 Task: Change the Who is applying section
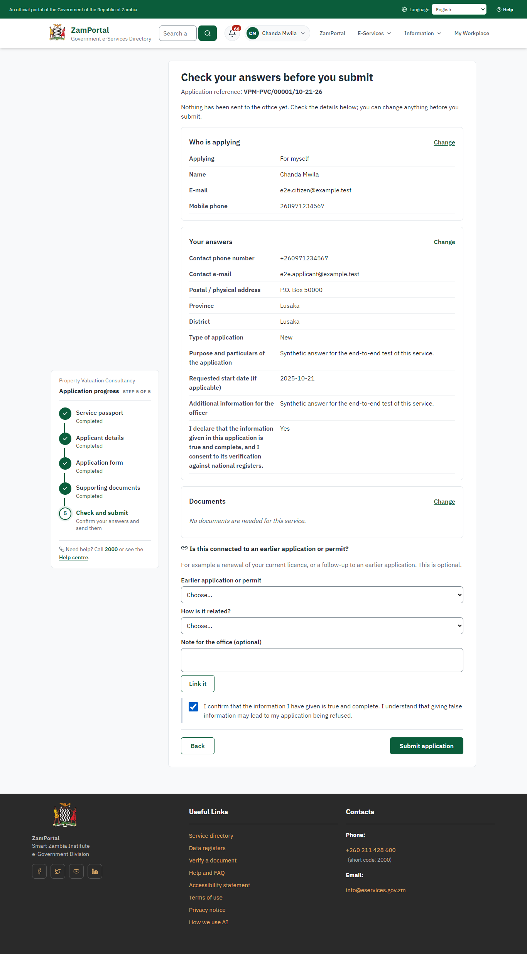444,143
